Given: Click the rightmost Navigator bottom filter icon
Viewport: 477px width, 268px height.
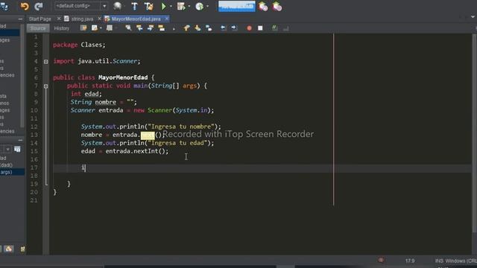Looking at the screenshot, I should point(22,249).
